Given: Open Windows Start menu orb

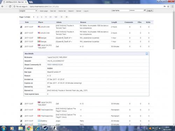Looking at the screenshot, I should point(4,128).
